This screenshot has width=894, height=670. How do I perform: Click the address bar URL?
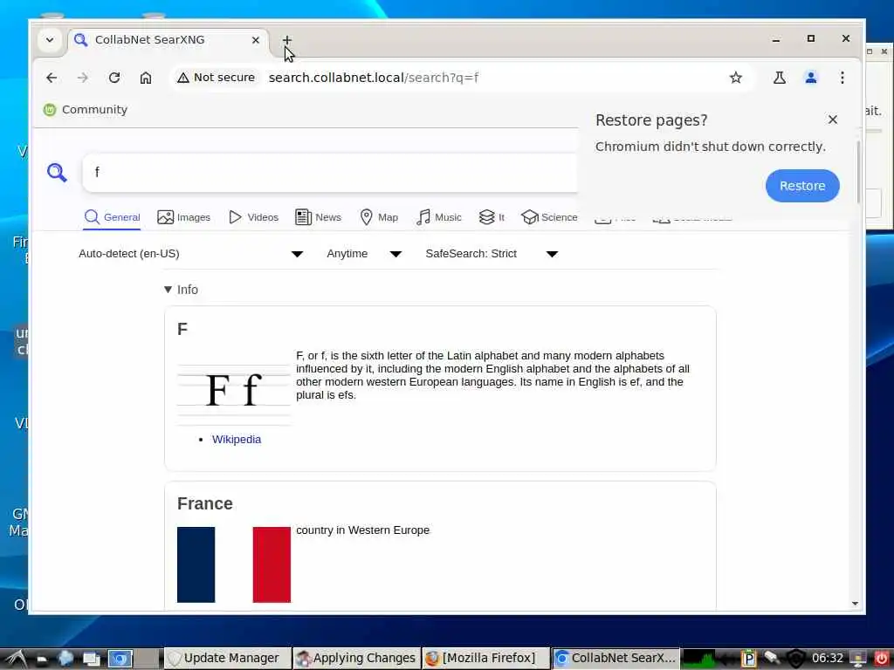pos(374,78)
